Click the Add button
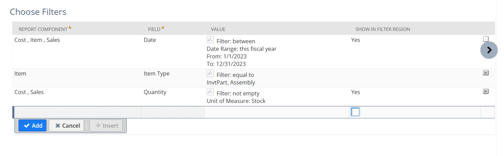The height and width of the screenshot is (156, 504). 33,126
